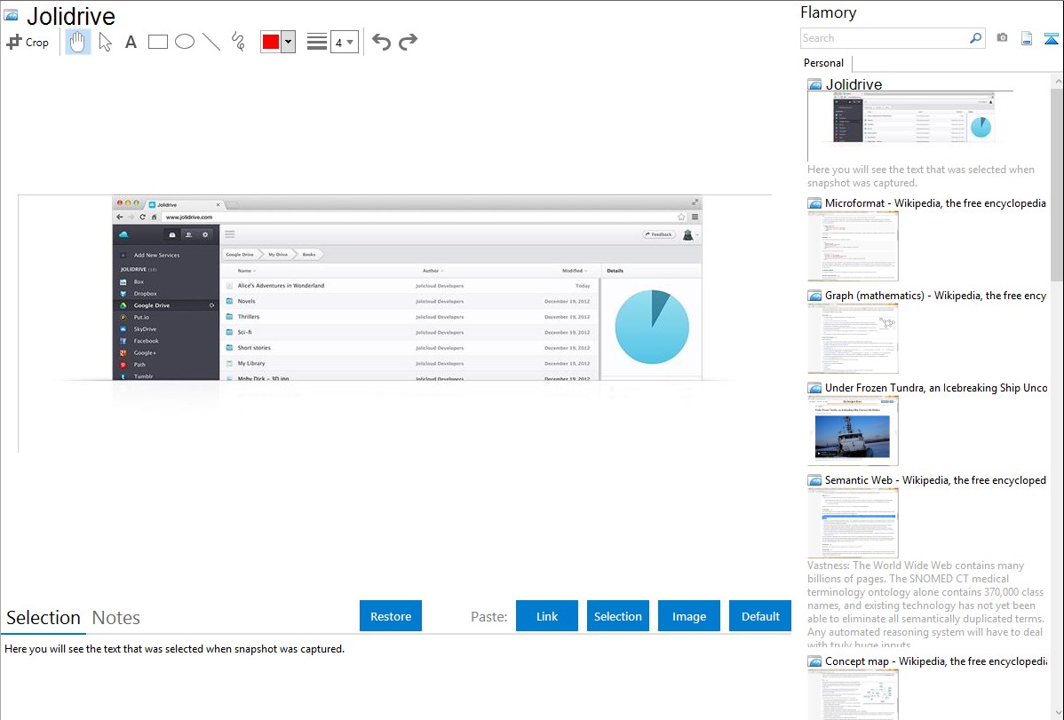Select 'Concept map - Wikipedia' entry title

[x=935, y=661]
